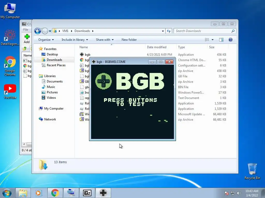Image resolution: width=265 pixels, height=198 pixels.
Task: Select the bgb application file icon
Action: click(82, 54)
